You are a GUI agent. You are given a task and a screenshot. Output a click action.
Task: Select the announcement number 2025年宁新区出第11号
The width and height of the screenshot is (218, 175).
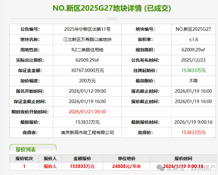87,29
